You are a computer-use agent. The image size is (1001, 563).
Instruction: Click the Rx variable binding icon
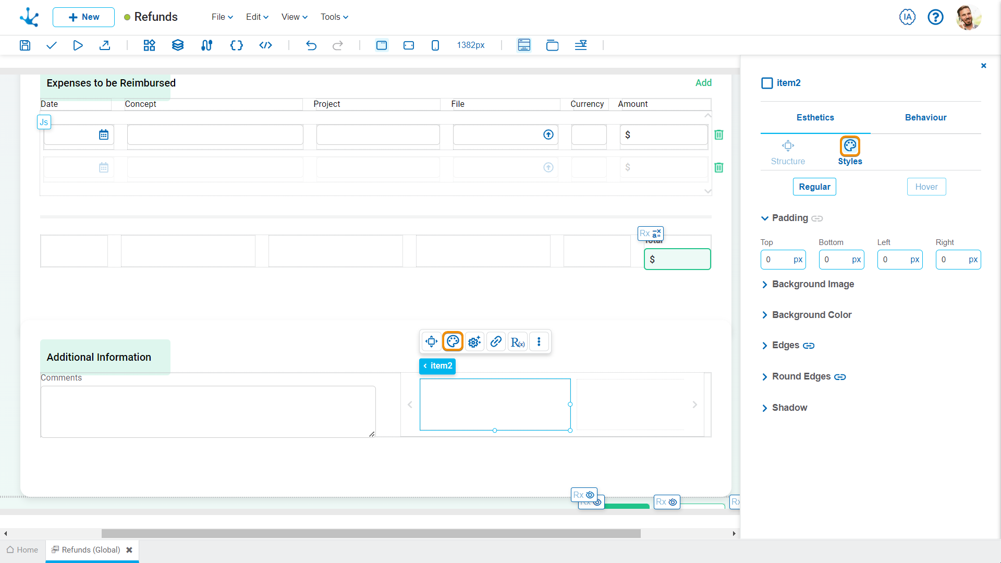(518, 341)
